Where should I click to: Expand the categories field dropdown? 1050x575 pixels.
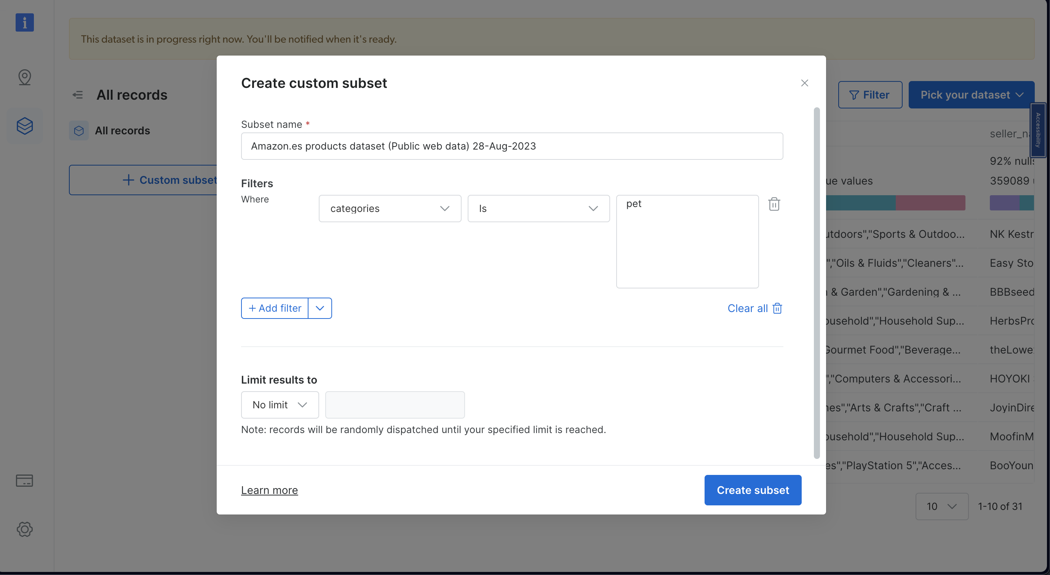(x=390, y=209)
